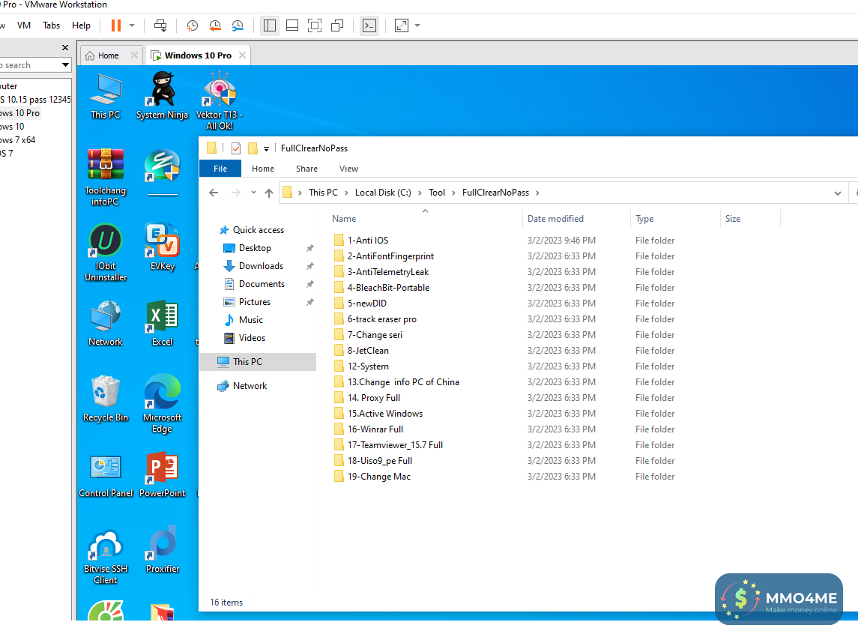Toggle the thumbnail bar view button
The image size is (858, 637).
pyautogui.click(x=292, y=25)
